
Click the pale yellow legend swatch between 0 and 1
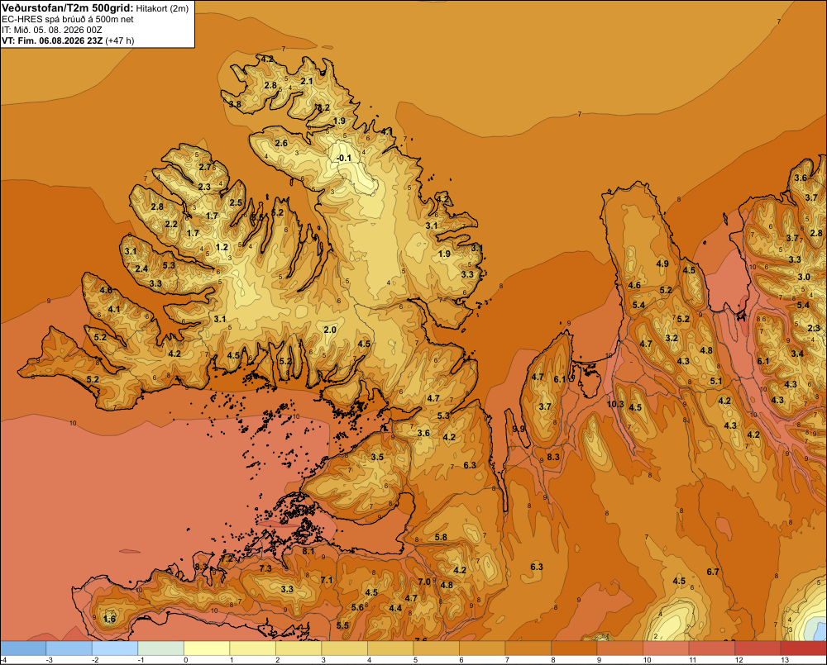pos(207,648)
